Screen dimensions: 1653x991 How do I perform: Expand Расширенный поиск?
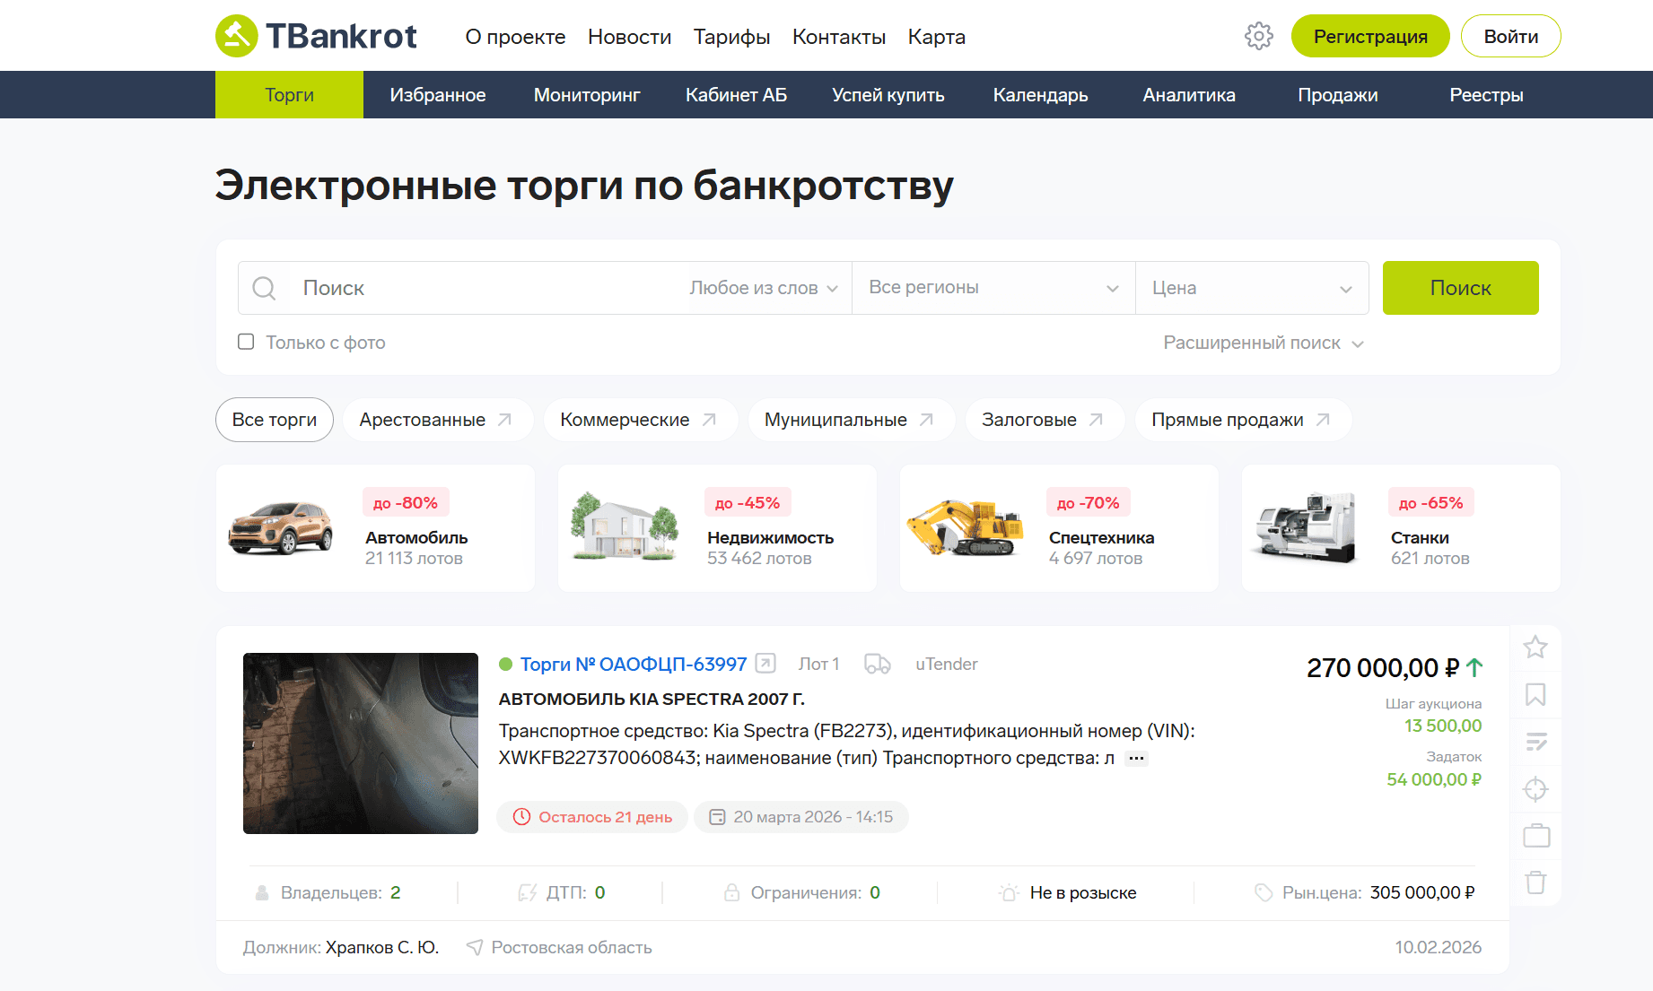click(1264, 343)
